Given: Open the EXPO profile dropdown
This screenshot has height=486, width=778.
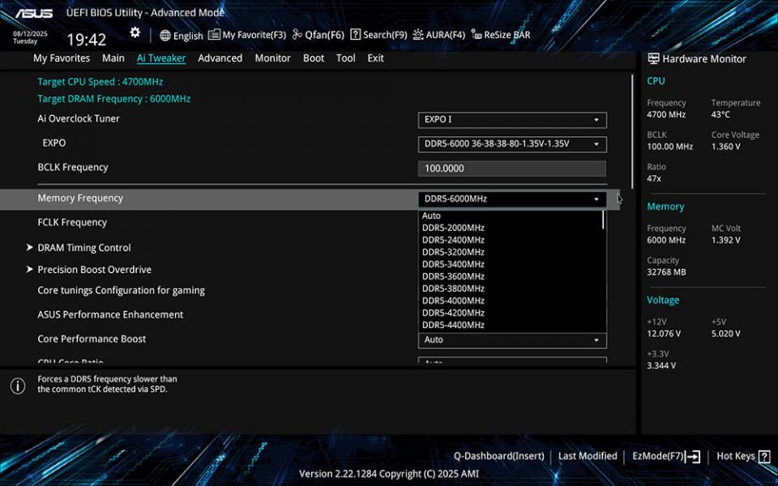Looking at the screenshot, I should pyautogui.click(x=511, y=143).
